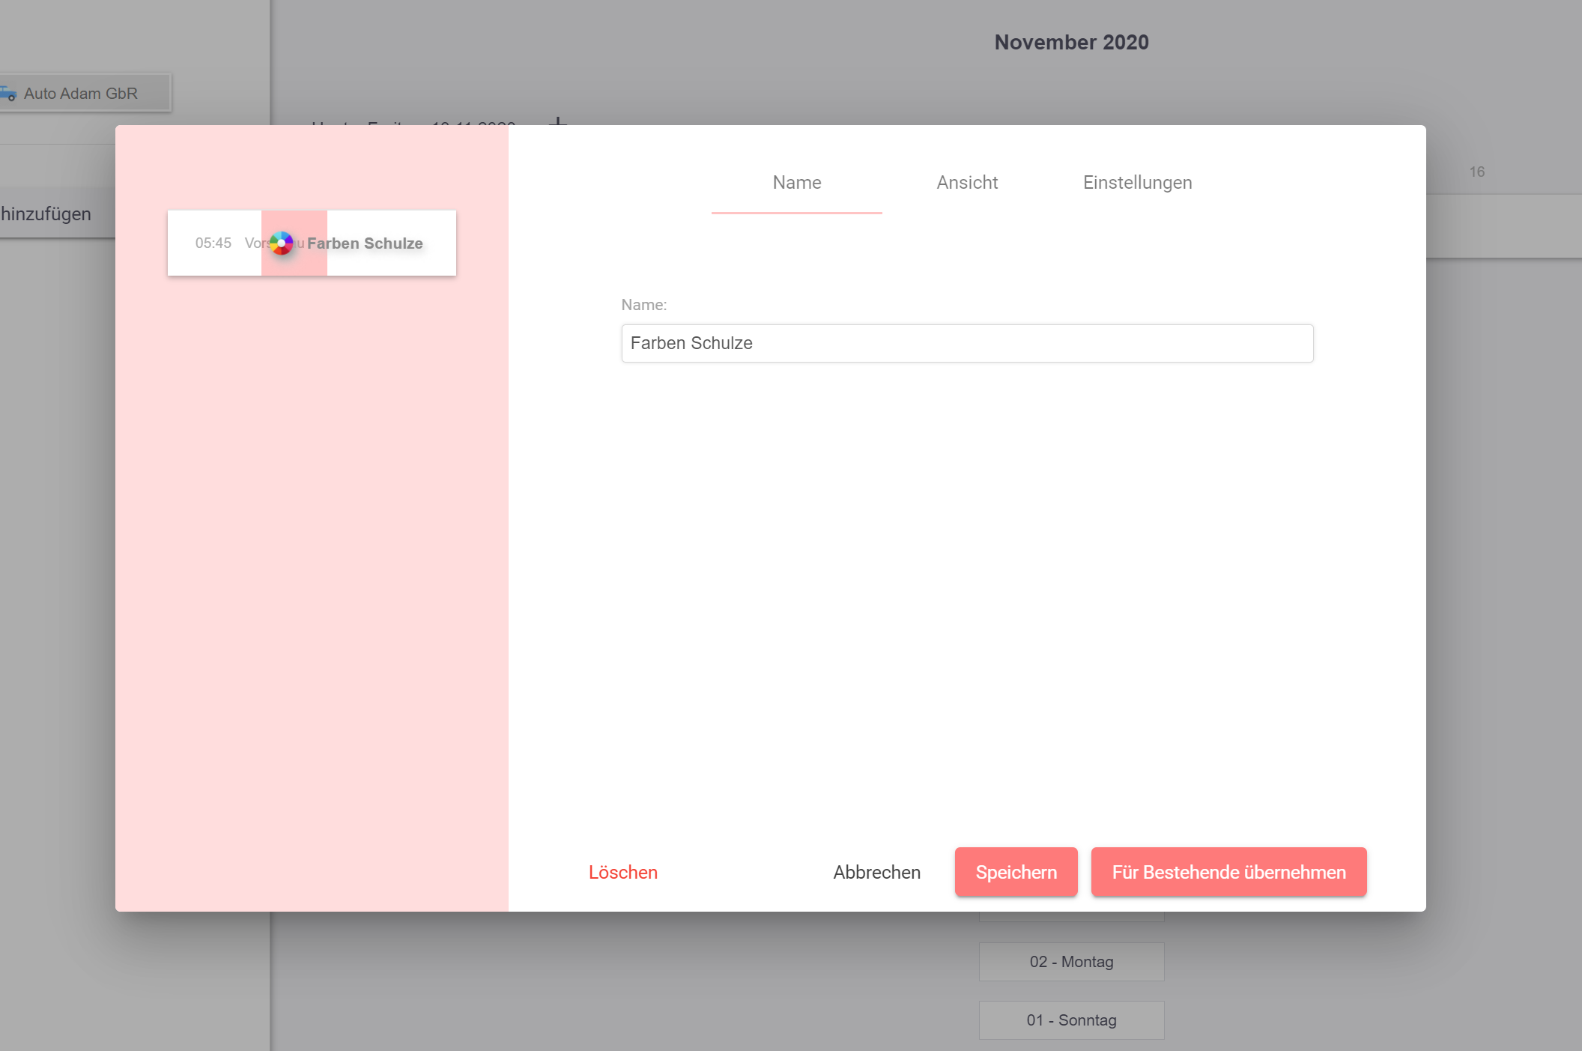Click the blue car icon beside Auto Adam GbR

point(7,94)
